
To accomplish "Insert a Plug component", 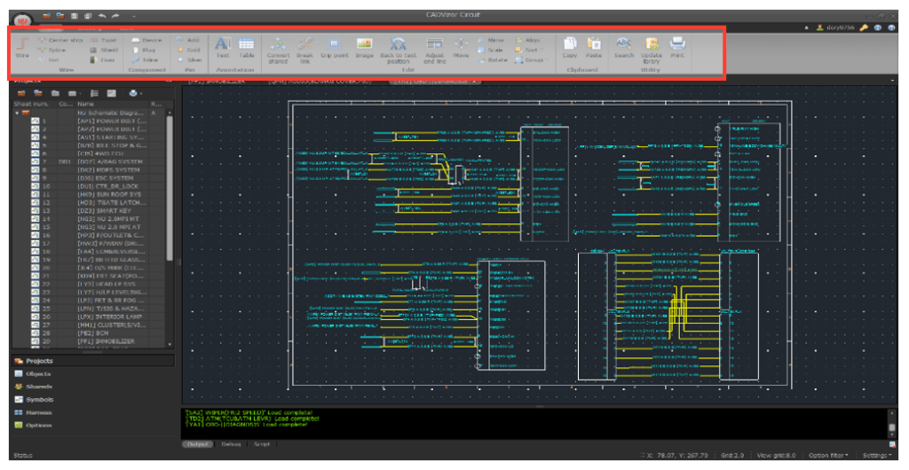I will coord(144,51).
